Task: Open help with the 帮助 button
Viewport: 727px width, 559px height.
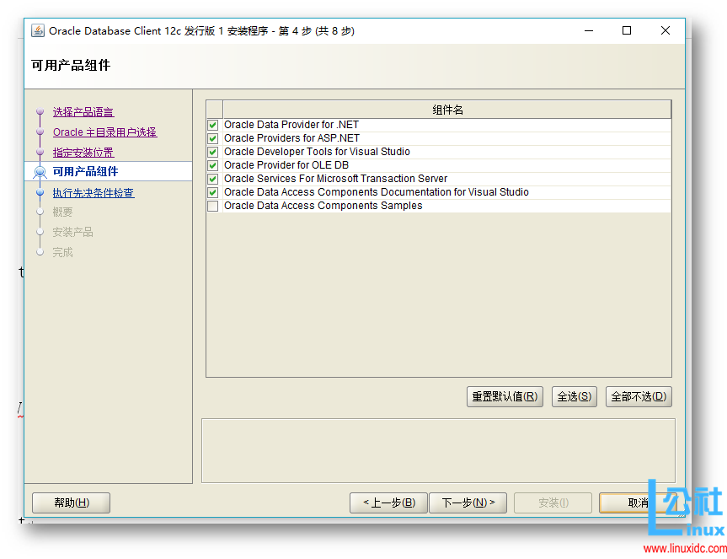Action: point(71,503)
